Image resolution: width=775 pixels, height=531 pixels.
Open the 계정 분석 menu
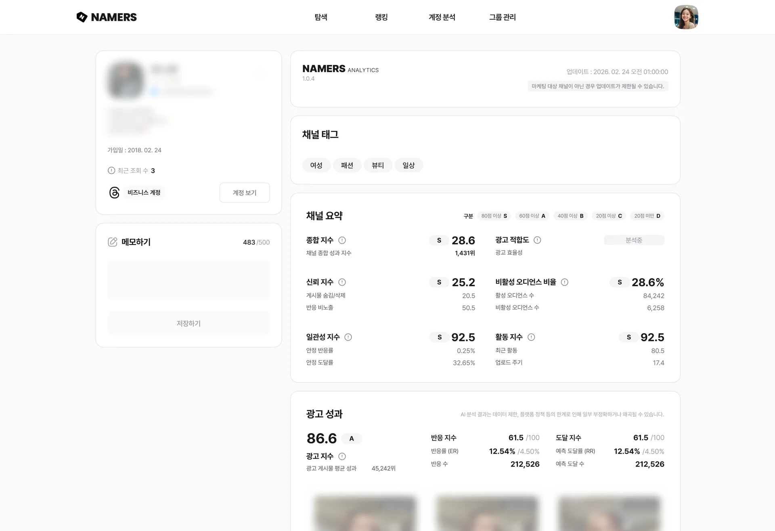coord(442,17)
